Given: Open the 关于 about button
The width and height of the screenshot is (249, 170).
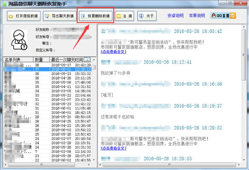Looking at the screenshot, I should point(147,16).
